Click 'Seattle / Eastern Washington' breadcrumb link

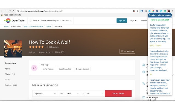click(33, 26)
